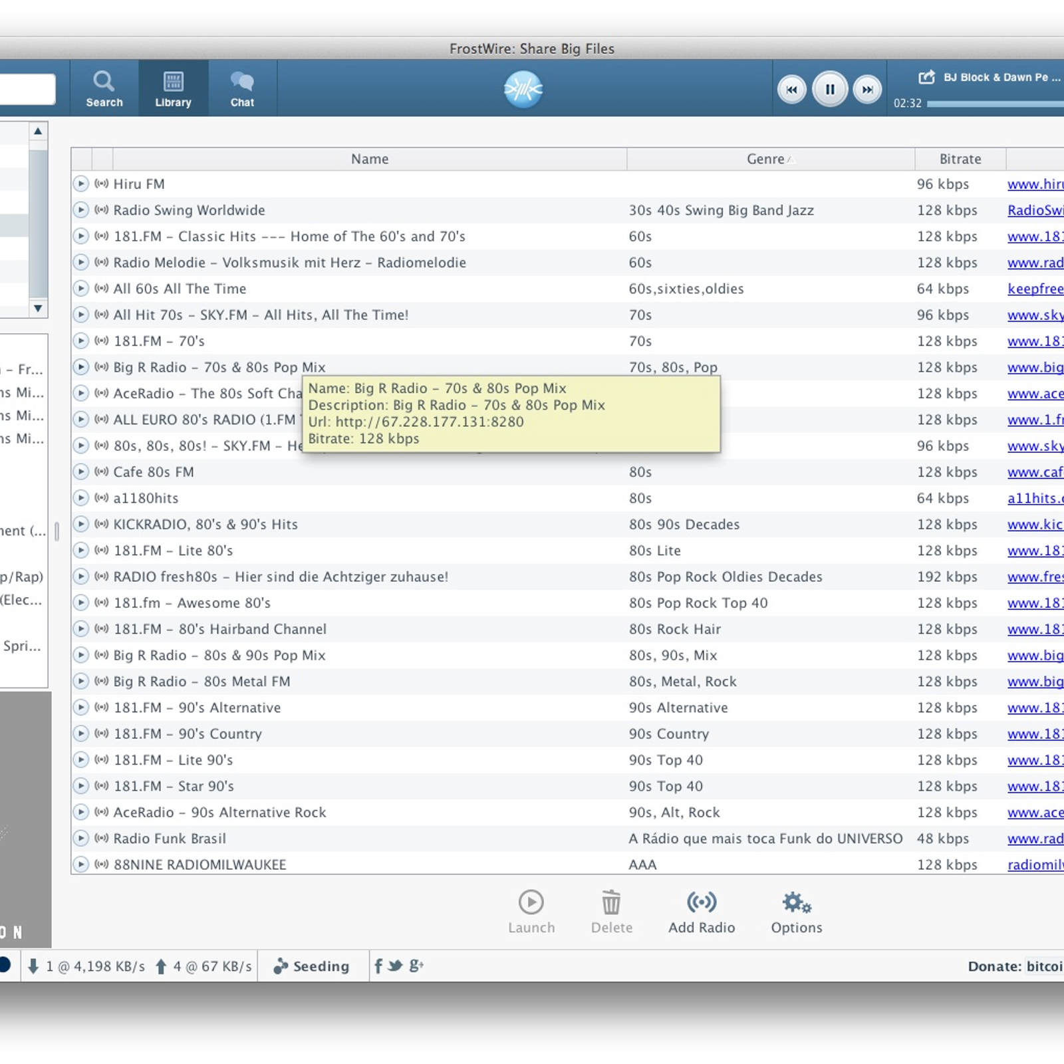Open the RadioSwi website link
Image resolution: width=1064 pixels, height=1064 pixels.
point(1035,210)
